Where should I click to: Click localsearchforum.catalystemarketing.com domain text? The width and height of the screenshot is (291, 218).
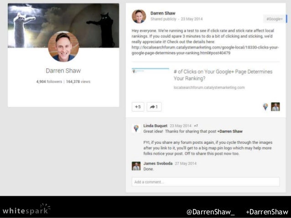pos(209,87)
